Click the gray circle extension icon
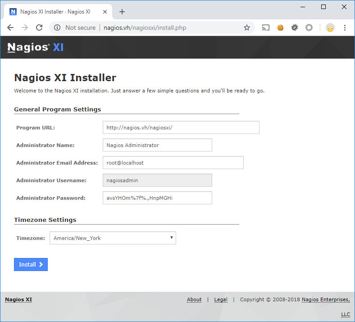This screenshot has width=355, height=322. tap(309, 28)
